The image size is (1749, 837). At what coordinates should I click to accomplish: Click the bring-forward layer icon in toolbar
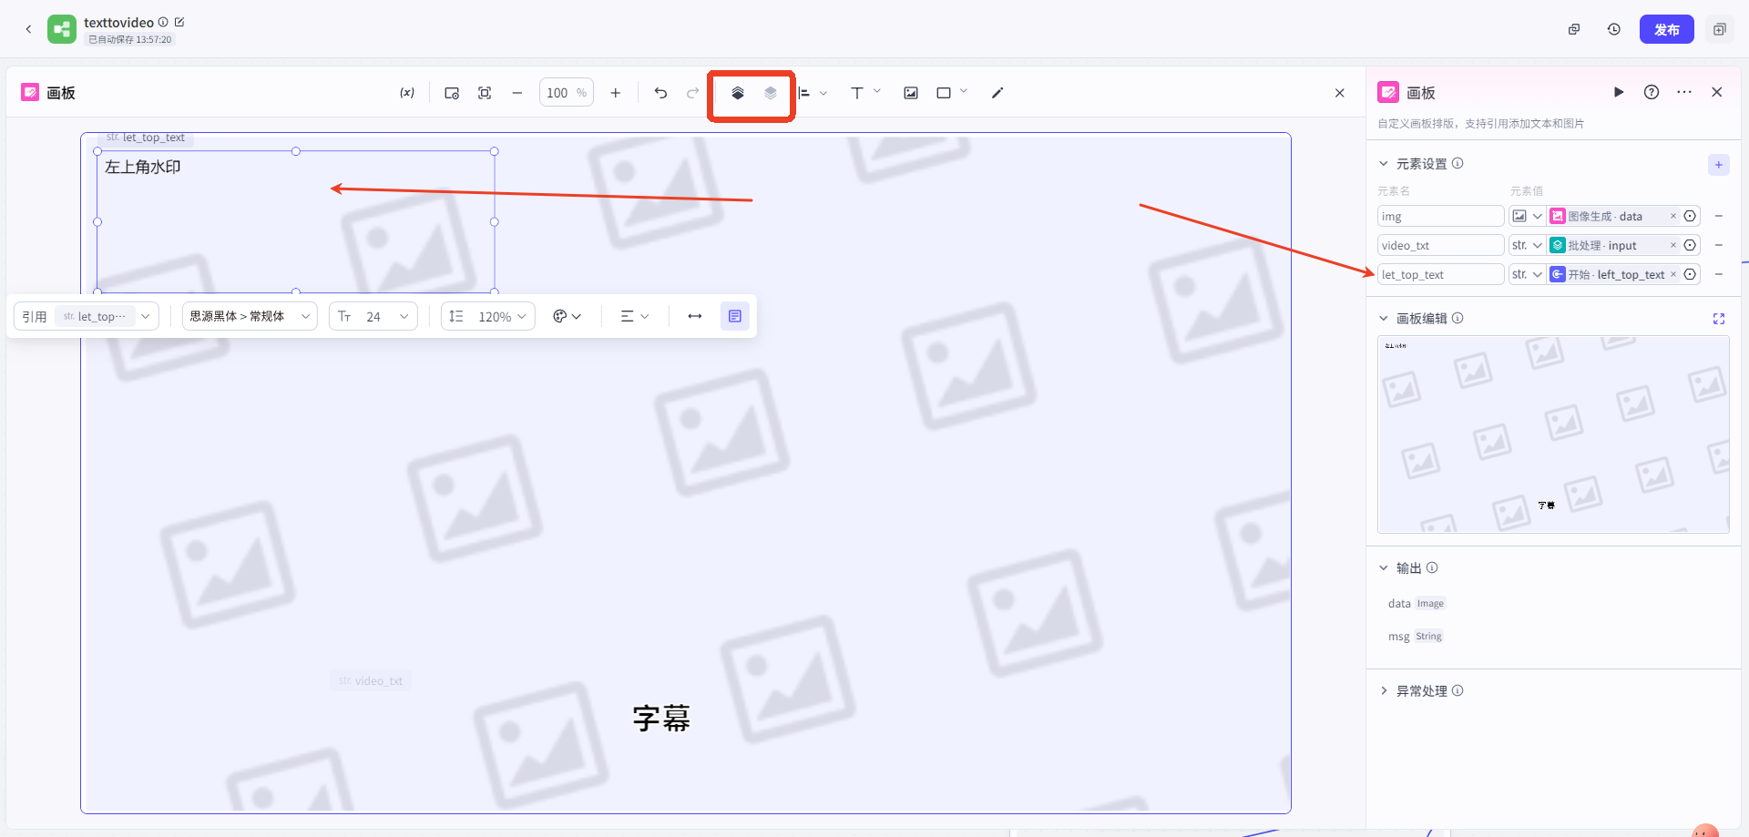[x=737, y=93]
